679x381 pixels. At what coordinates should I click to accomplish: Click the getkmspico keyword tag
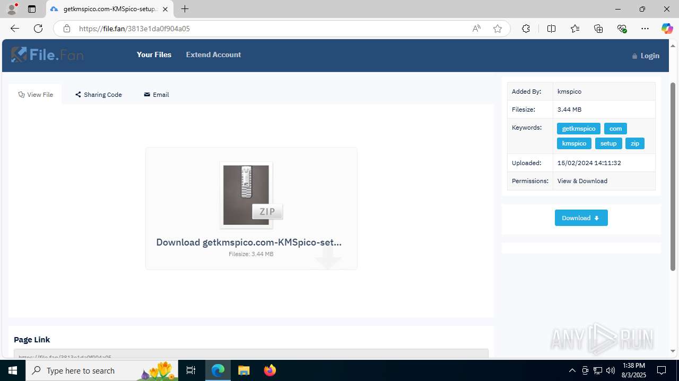click(579, 129)
